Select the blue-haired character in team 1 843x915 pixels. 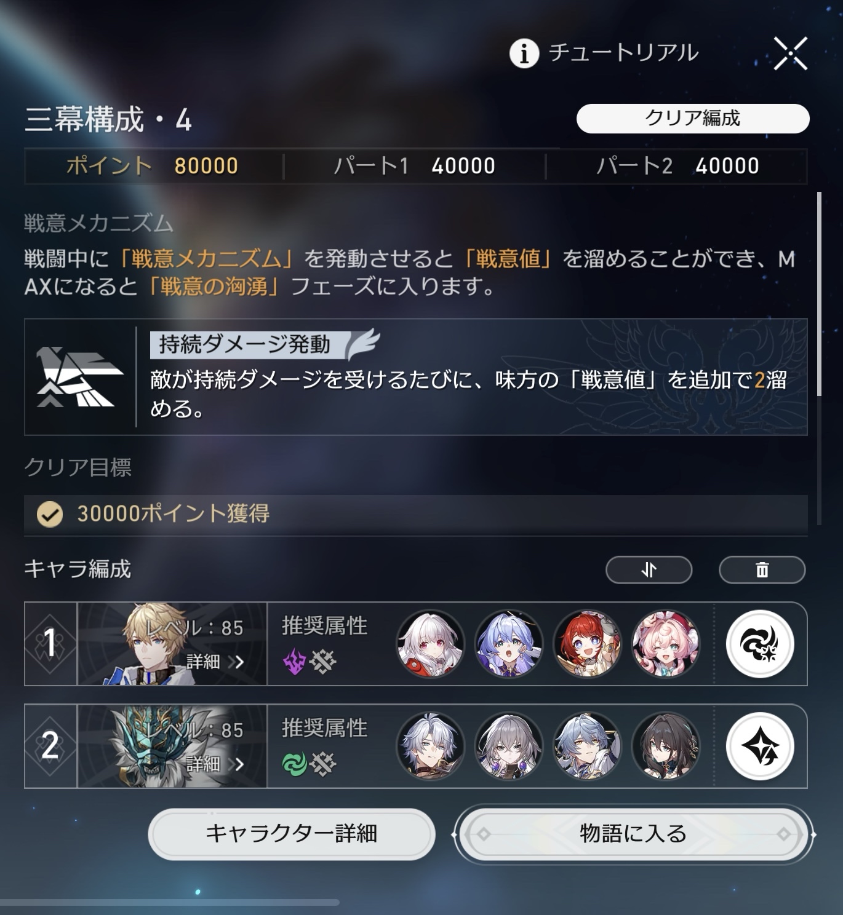click(509, 644)
